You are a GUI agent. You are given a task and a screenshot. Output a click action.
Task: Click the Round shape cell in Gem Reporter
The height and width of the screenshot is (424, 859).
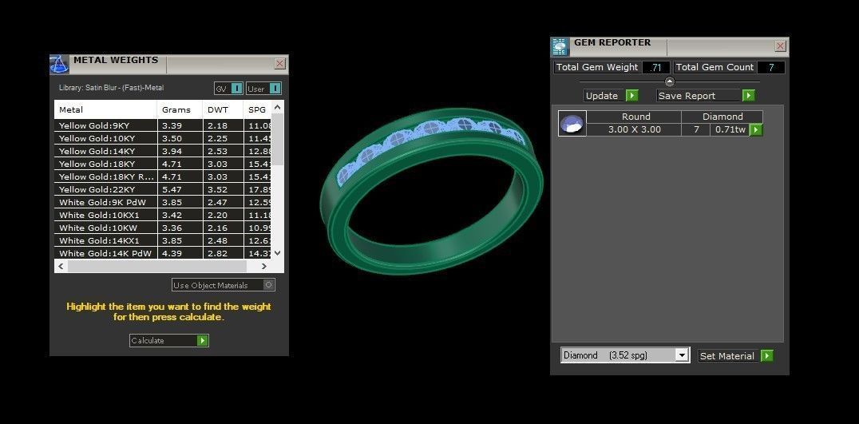[x=635, y=117]
